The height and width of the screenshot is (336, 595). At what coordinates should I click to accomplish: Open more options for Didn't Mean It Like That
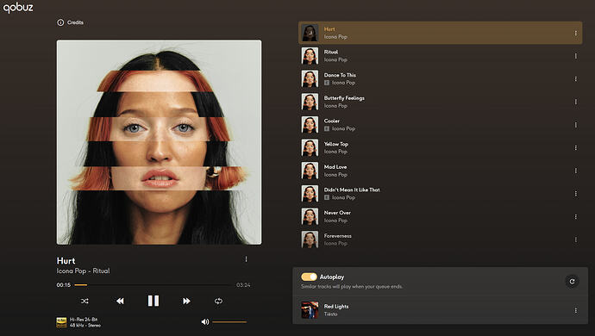coord(576,193)
